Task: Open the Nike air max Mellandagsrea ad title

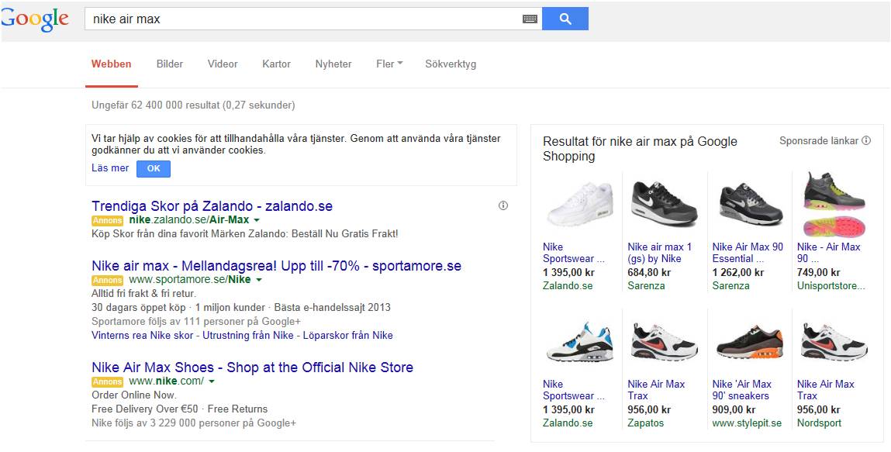Action: [276, 266]
